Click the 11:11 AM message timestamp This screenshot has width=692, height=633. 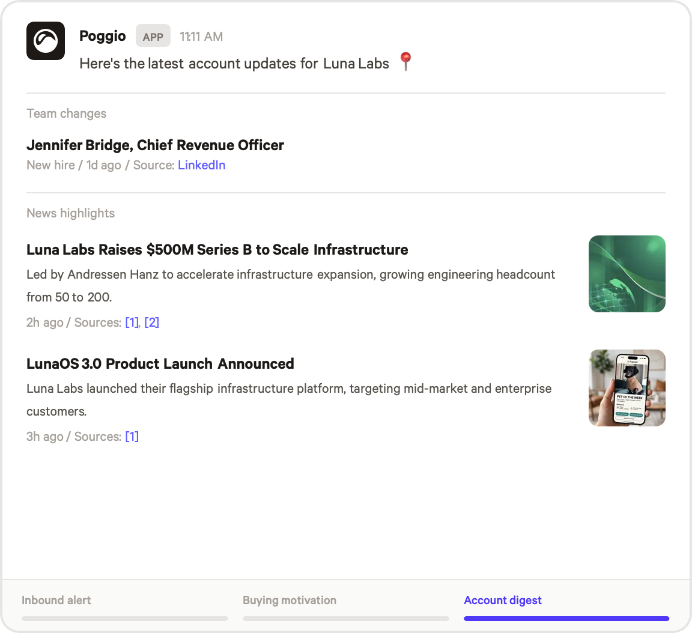point(201,37)
